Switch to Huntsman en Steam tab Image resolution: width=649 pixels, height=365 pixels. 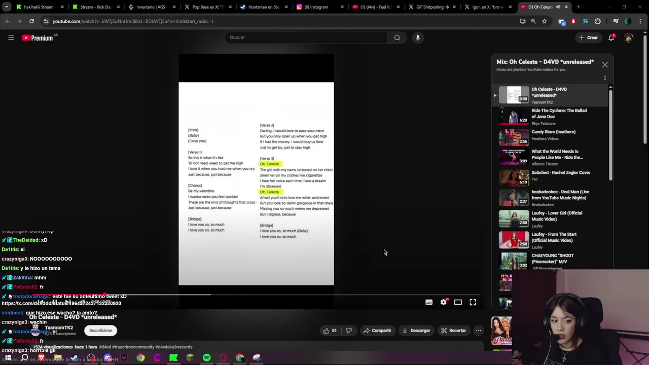(263, 7)
